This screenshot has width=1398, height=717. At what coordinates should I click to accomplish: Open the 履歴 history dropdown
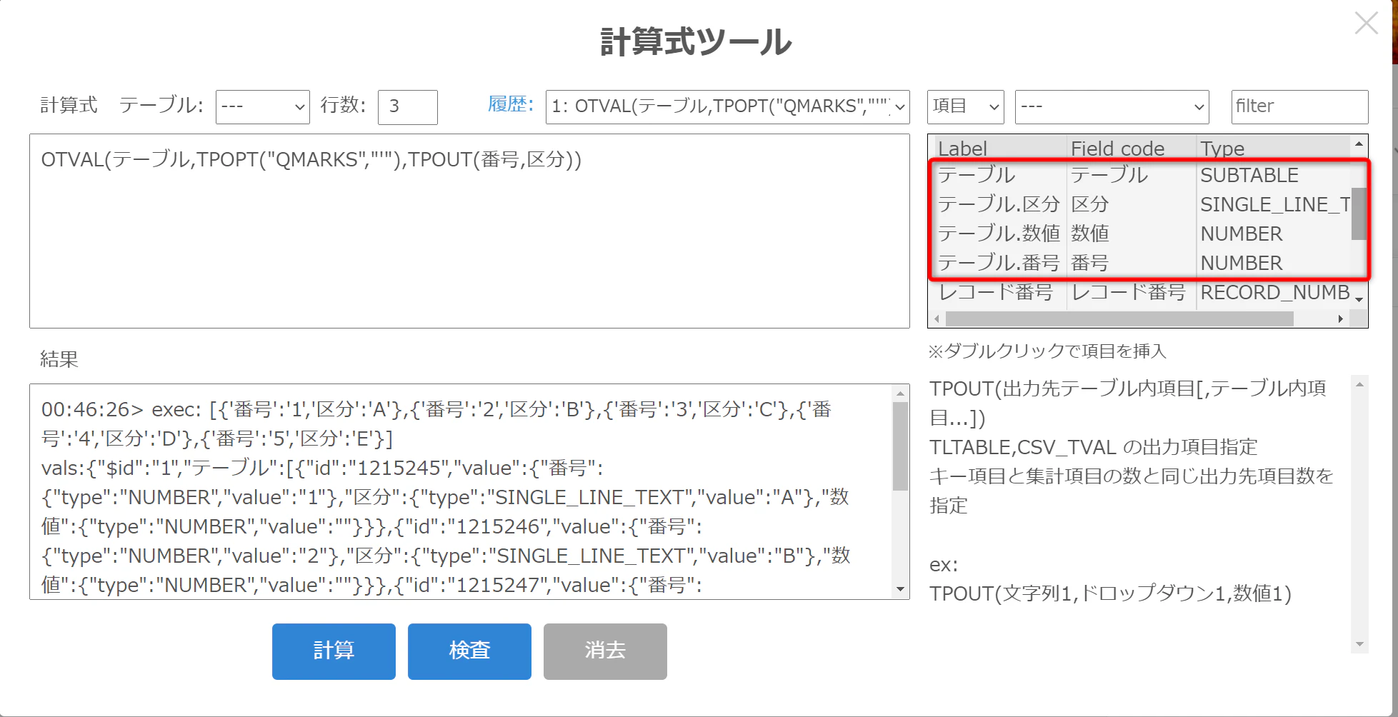pyautogui.click(x=727, y=107)
